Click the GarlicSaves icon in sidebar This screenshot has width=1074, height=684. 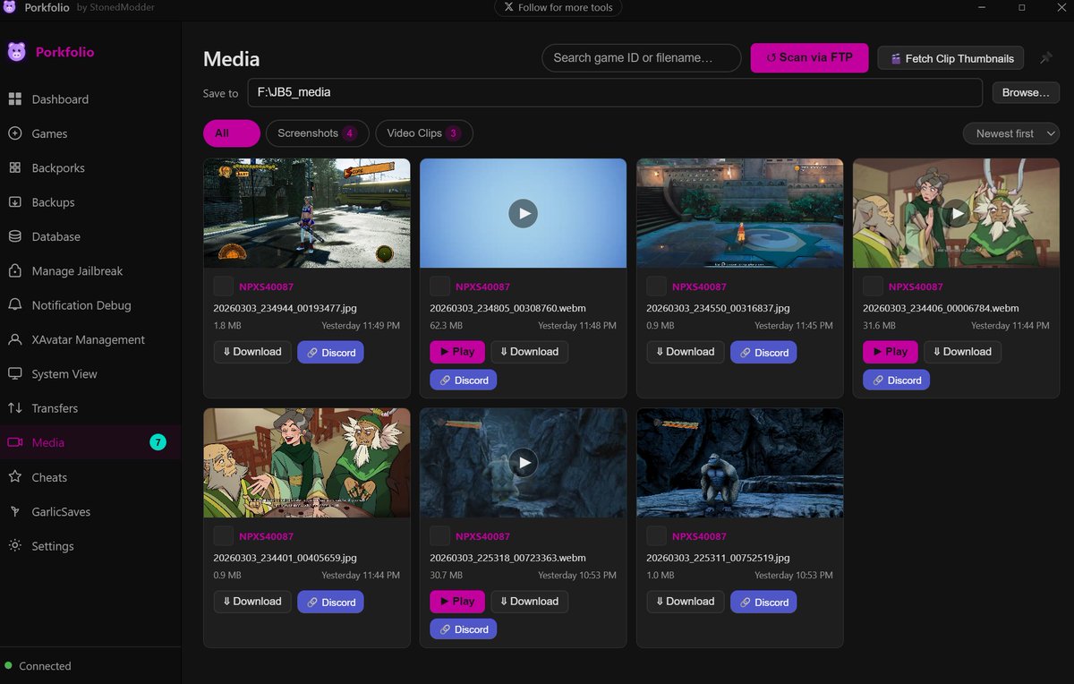tap(15, 511)
